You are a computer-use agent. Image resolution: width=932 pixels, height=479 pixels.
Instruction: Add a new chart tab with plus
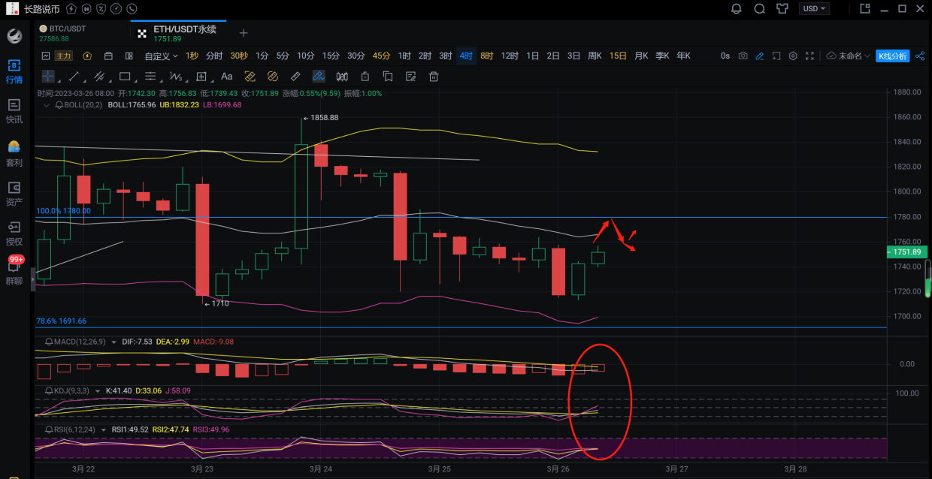244,33
